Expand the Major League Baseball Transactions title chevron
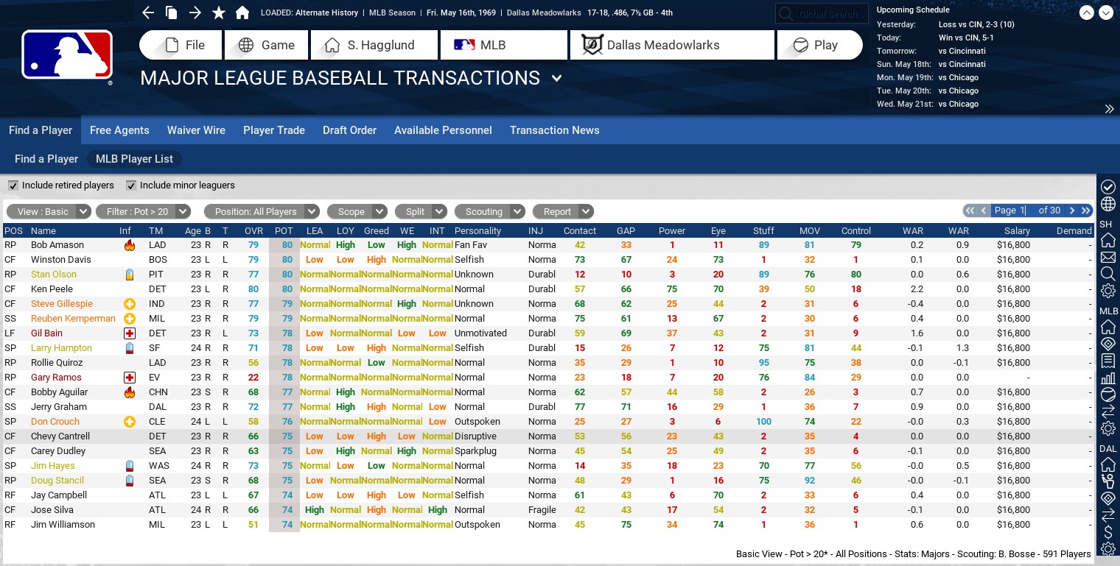 point(557,78)
